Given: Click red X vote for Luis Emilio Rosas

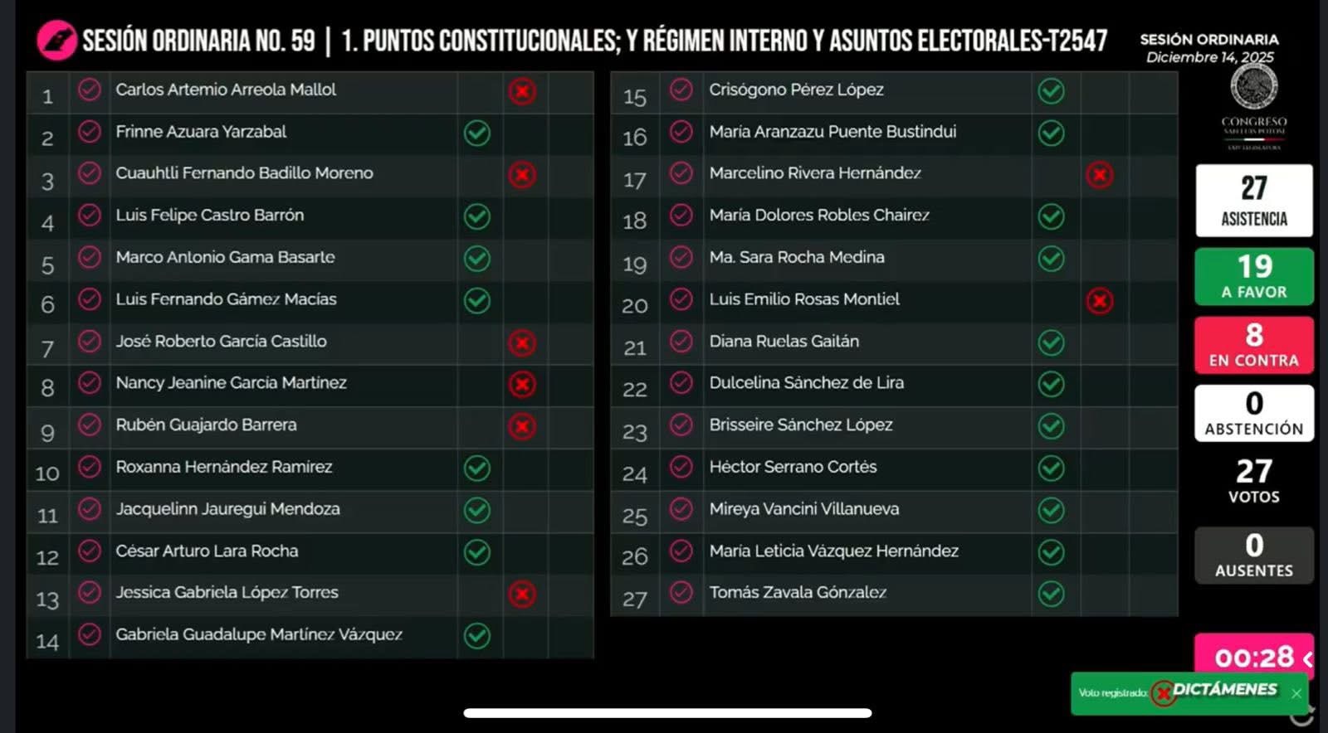Looking at the screenshot, I should [1100, 301].
